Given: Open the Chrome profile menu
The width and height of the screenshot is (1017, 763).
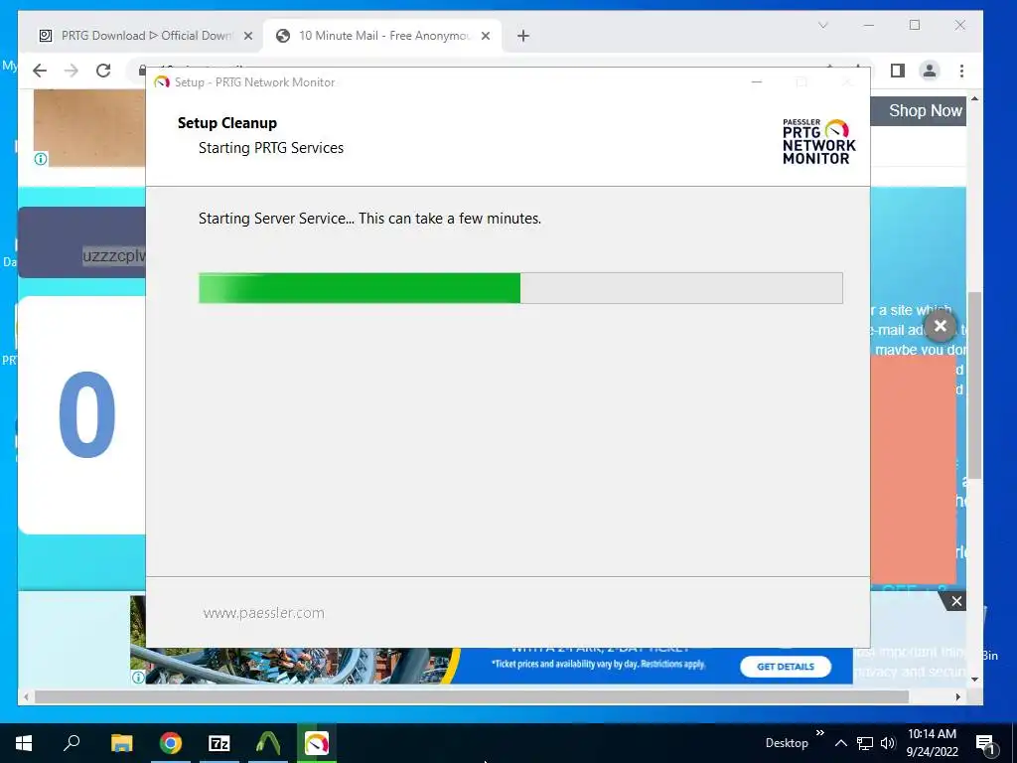Looking at the screenshot, I should (930, 71).
